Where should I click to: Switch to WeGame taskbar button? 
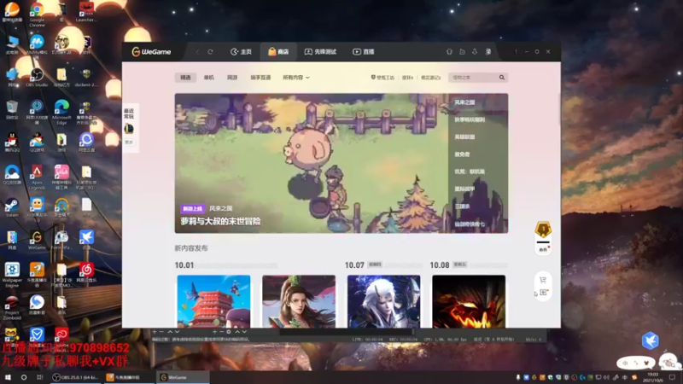[x=182, y=377]
